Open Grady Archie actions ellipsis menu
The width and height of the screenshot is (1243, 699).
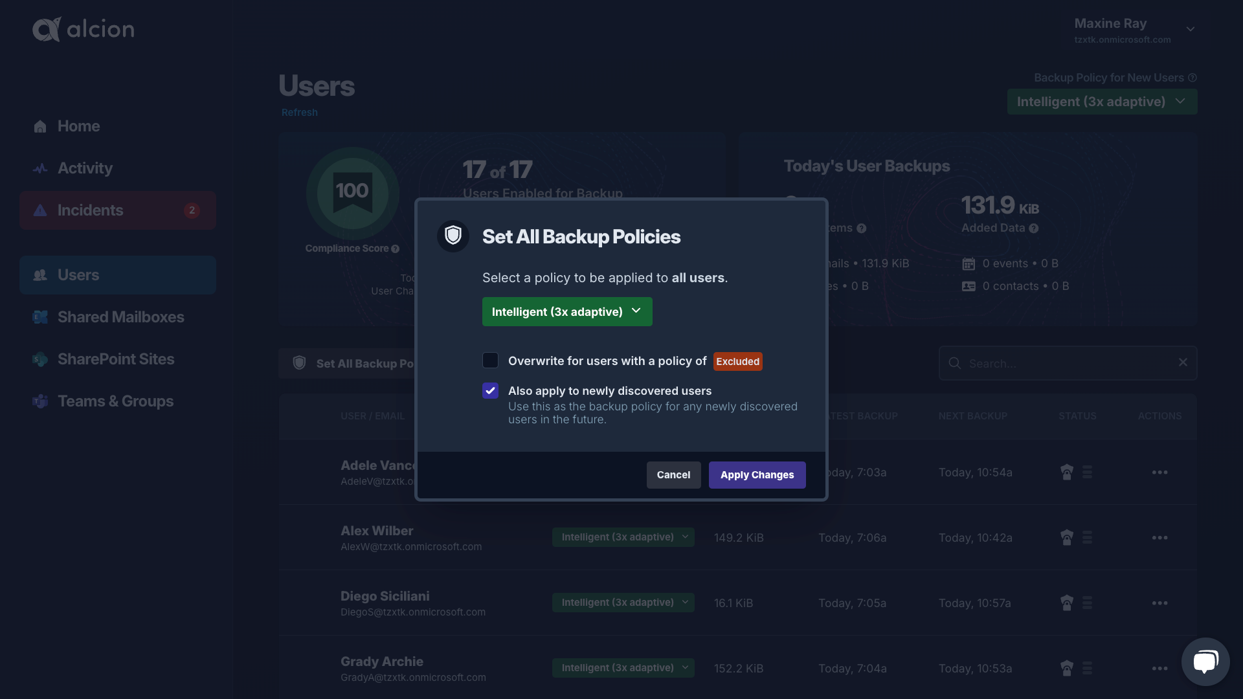1160,669
